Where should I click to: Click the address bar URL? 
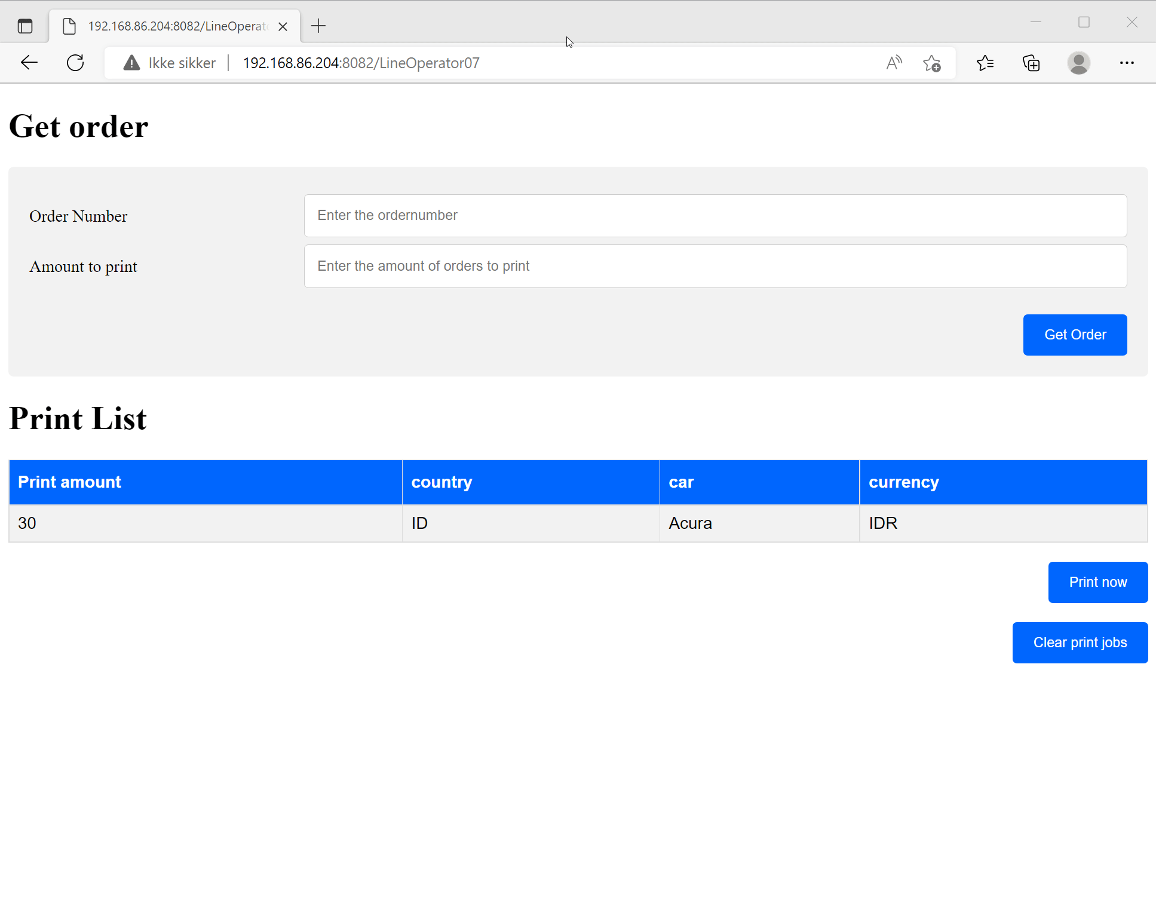361,63
